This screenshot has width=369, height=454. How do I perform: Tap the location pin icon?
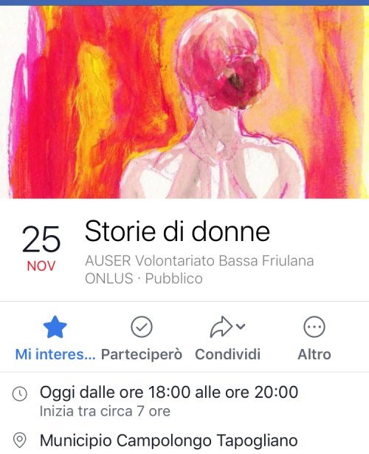click(x=20, y=441)
